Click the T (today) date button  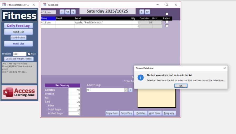(62, 12)
